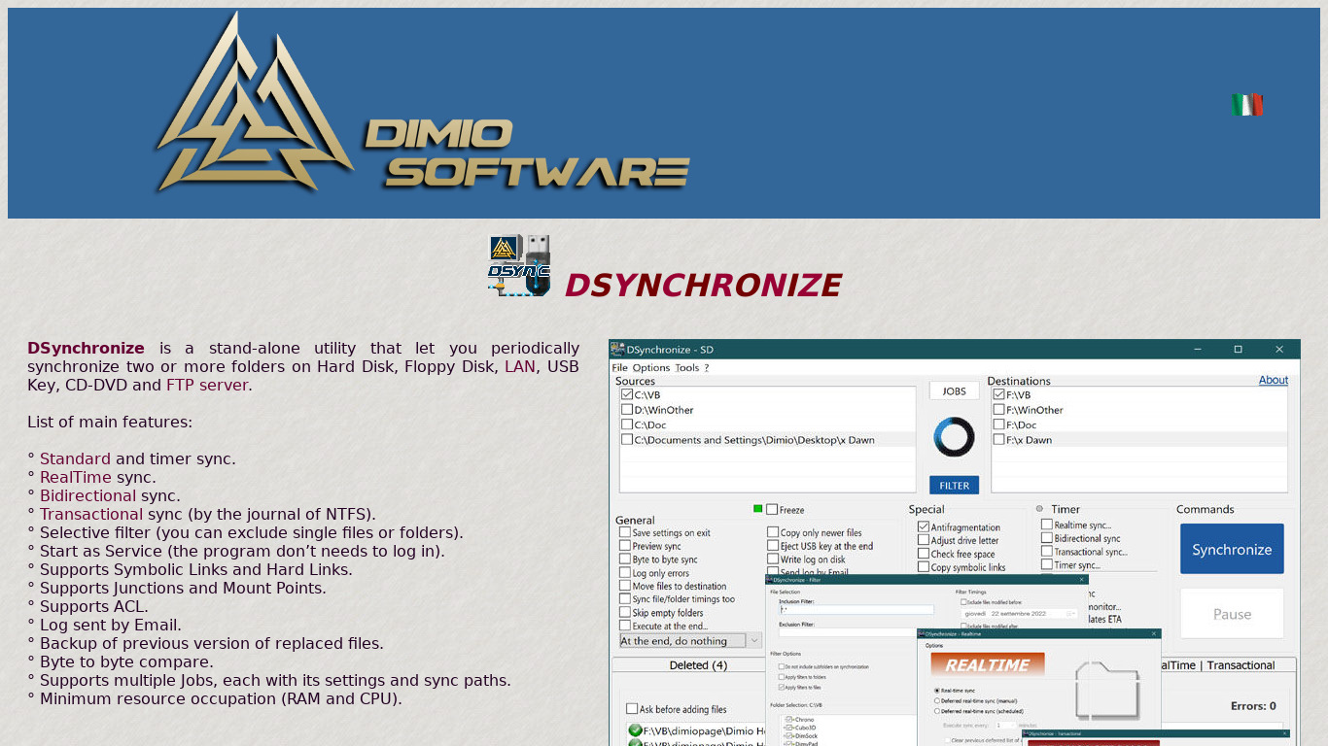Open the RealTime sync link
The width and height of the screenshot is (1328, 746).
pos(76,477)
